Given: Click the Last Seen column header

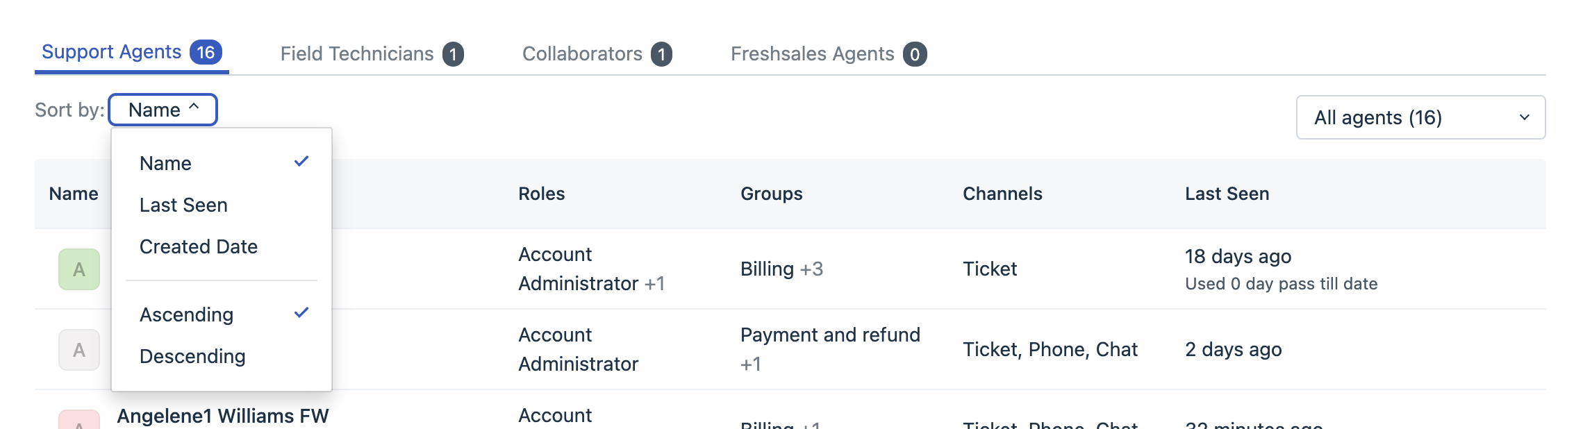Looking at the screenshot, I should [1227, 194].
